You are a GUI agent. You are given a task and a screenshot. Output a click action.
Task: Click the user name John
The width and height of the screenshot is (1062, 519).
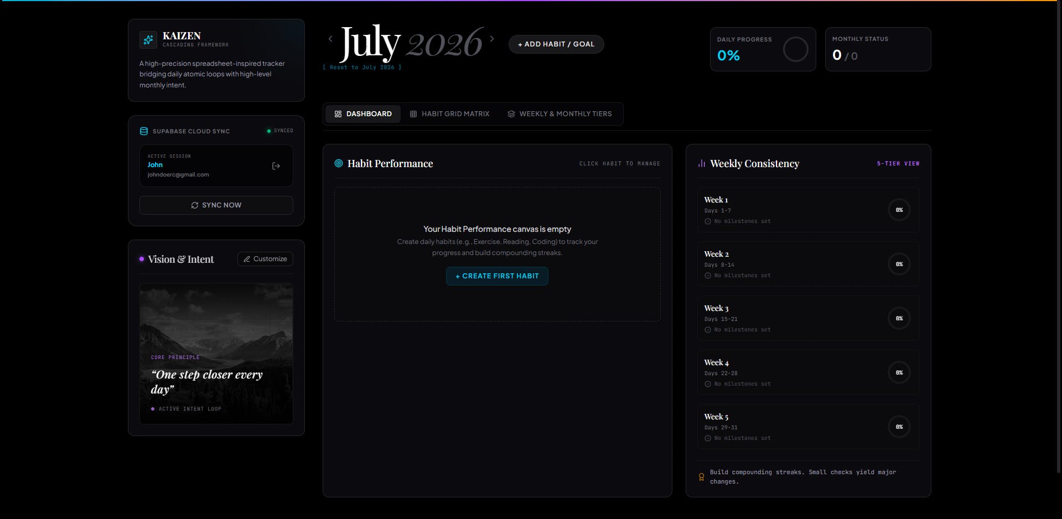155,165
